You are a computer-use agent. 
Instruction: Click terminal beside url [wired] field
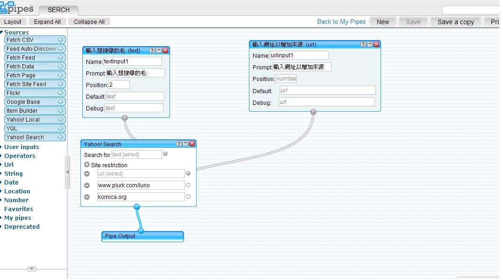[x=188, y=173]
